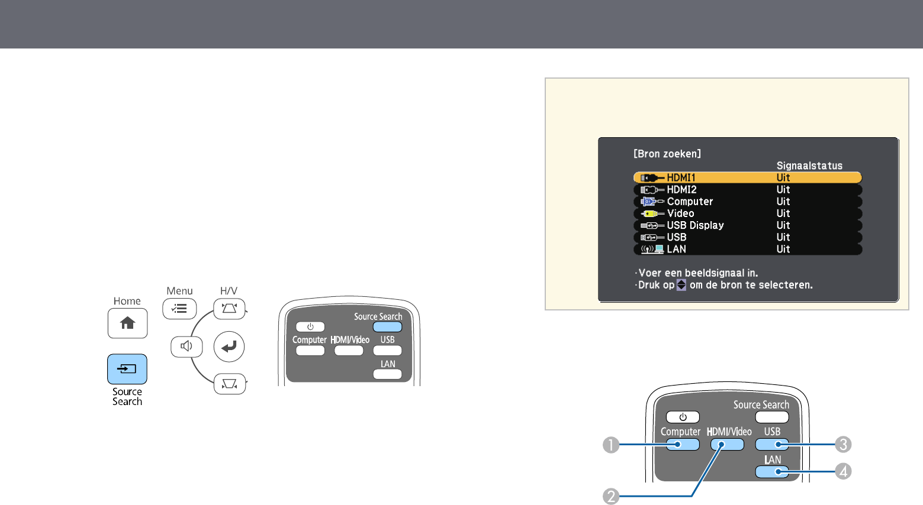
Task: Click the HDMI1 connector icon
Action: pyautogui.click(x=652, y=178)
